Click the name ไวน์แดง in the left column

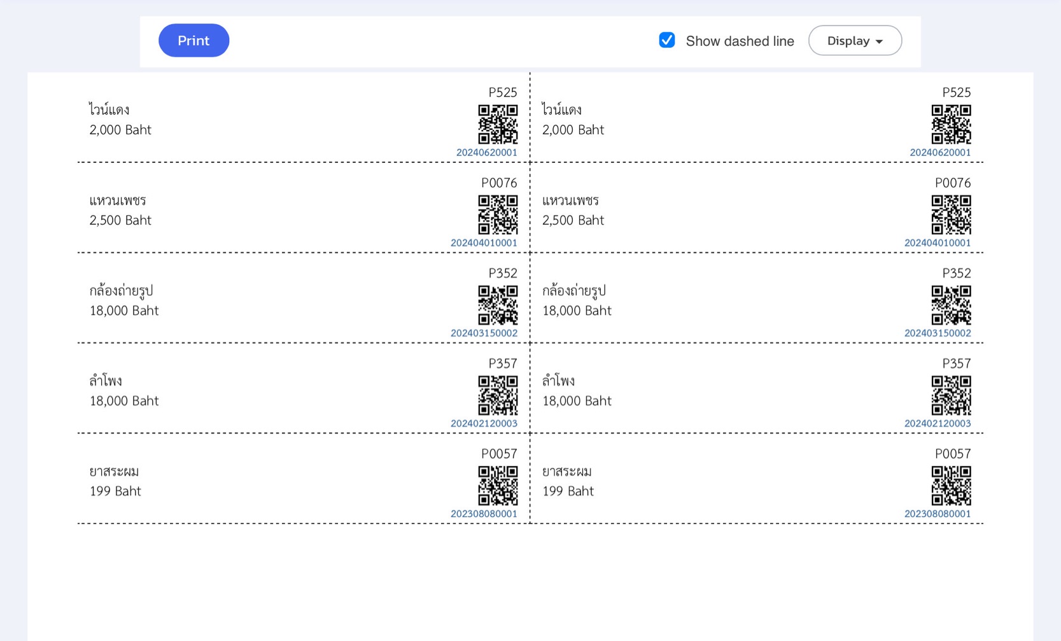tap(109, 109)
